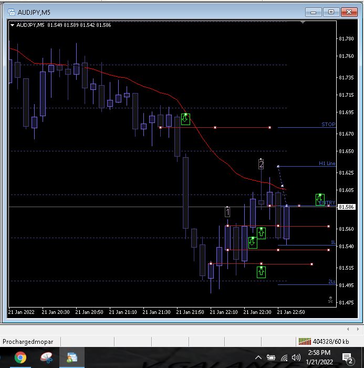
Task: Click the skull icon in chart corner
Action: (330, 300)
